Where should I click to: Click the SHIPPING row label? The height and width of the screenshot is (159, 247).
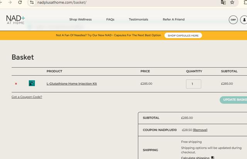click(x=151, y=150)
